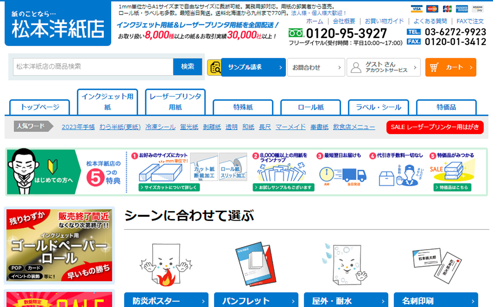This screenshot has height=307, width=493.
Task: Click the flame-retardant poster illustration
Action: click(166, 264)
